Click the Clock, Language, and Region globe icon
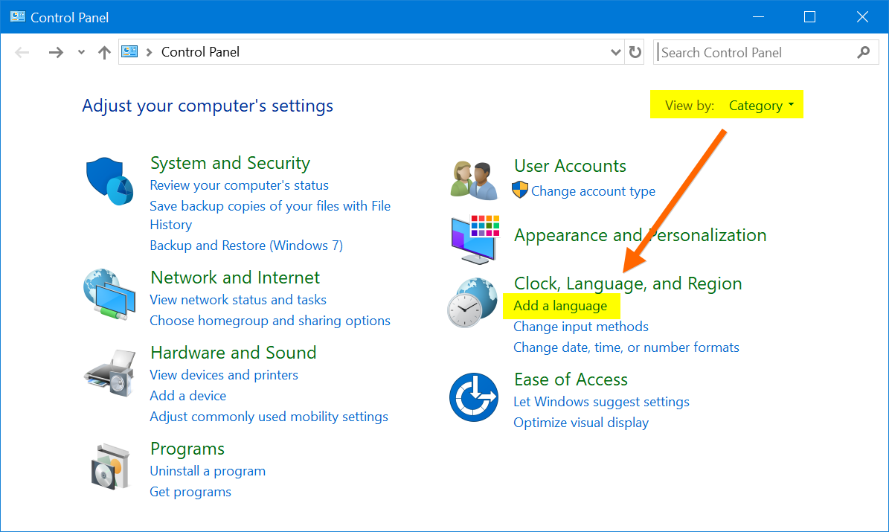Screen dimensions: 889x532 [474, 304]
